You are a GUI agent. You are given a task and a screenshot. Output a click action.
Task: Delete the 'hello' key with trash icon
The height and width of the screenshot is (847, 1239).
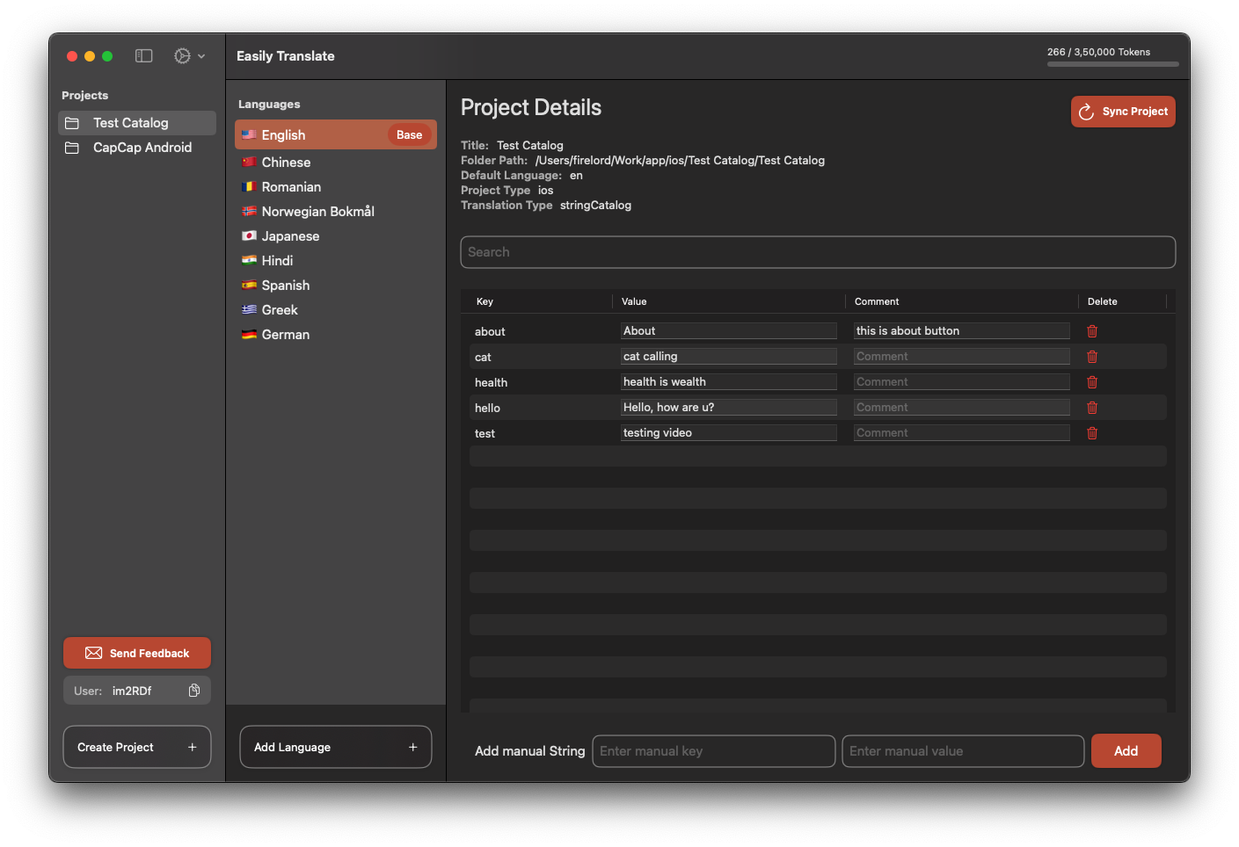[1092, 408]
